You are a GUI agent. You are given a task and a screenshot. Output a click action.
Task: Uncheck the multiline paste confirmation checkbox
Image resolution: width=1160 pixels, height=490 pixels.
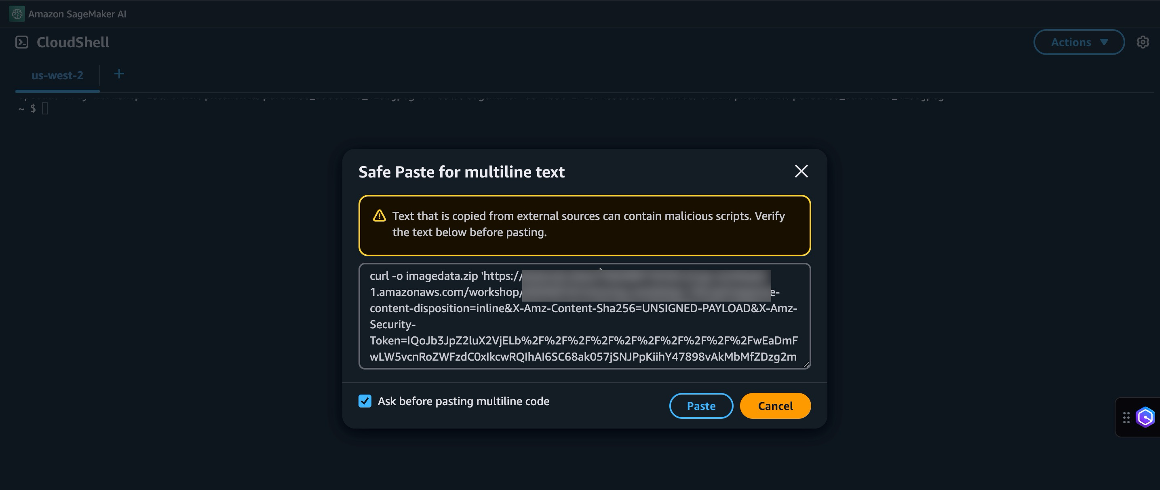[x=365, y=401]
